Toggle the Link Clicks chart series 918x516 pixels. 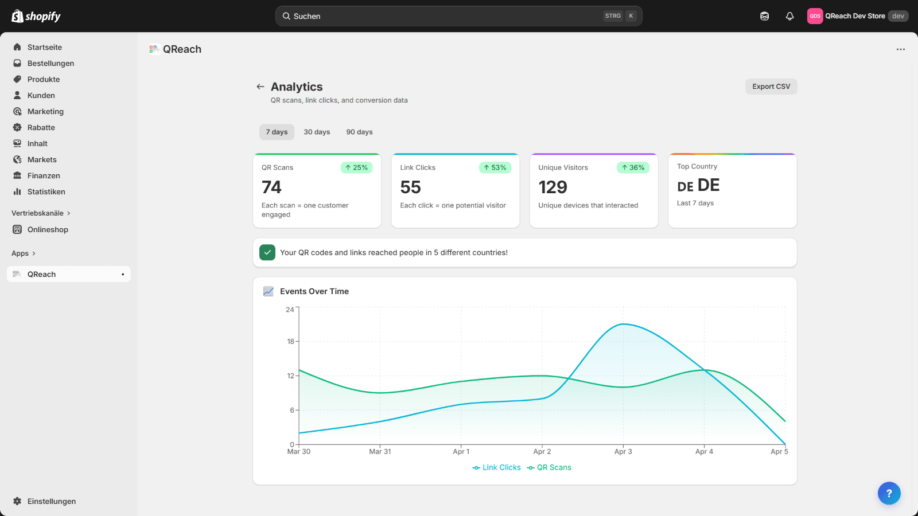pos(496,467)
